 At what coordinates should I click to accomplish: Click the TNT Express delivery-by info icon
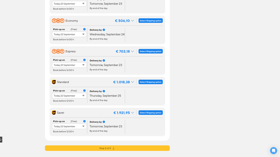(104, 61)
